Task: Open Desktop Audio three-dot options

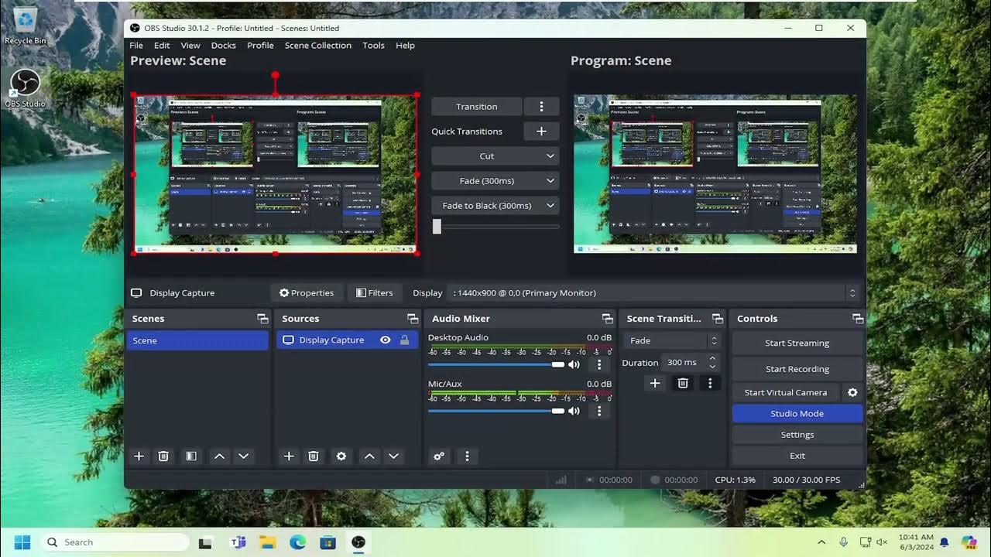Action: click(x=599, y=364)
